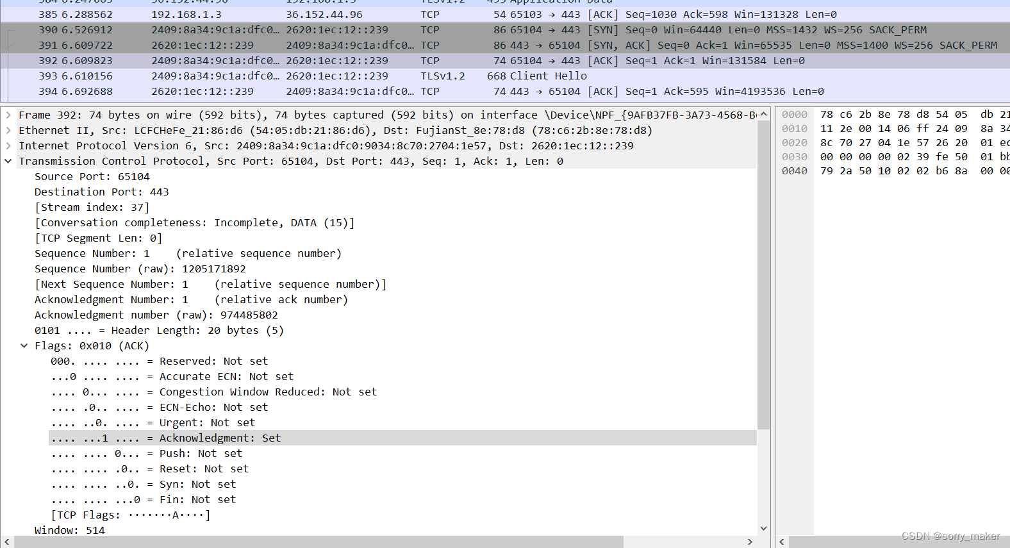
Task: Click hex offset 0000 row label
Action: pos(795,115)
